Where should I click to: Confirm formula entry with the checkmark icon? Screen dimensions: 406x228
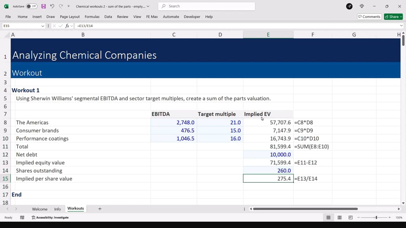coord(61,26)
